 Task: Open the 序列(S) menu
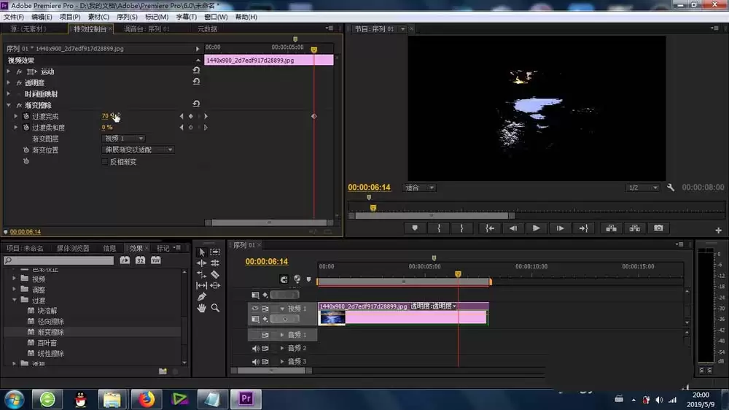coord(127,17)
